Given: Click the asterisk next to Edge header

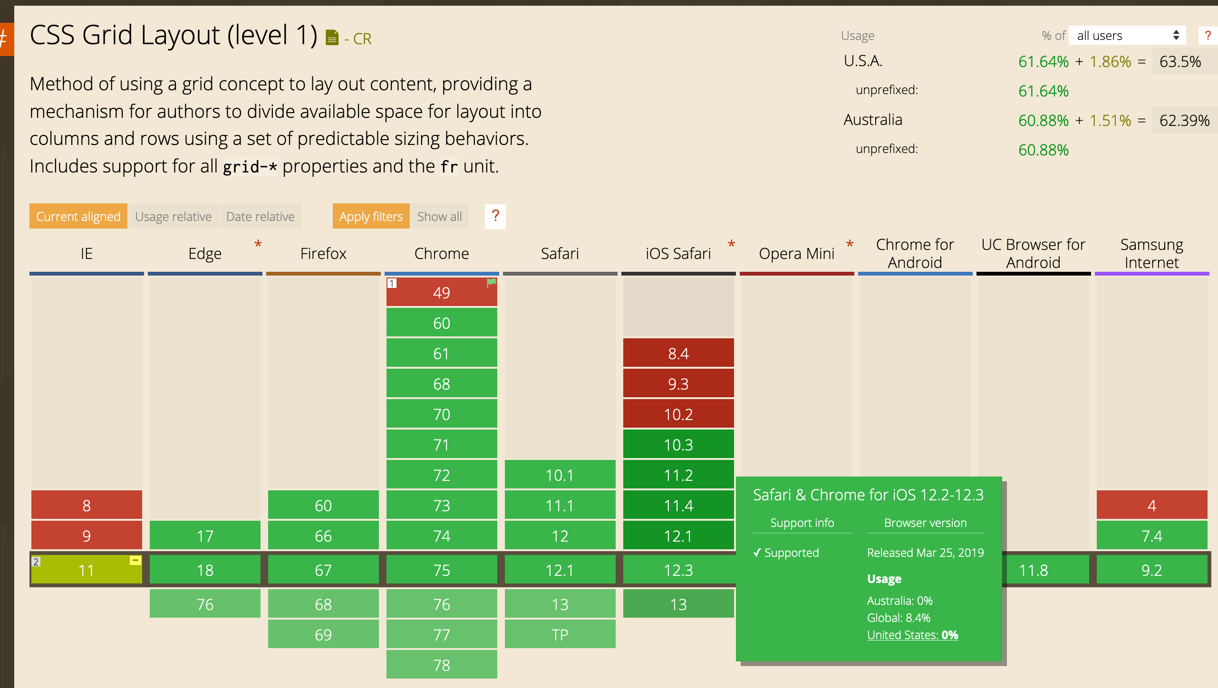Looking at the screenshot, I should 258,245.
